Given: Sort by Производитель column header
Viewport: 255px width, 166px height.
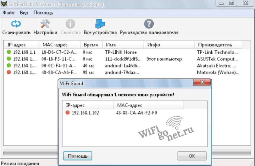Looking at the screenshot, I should pos(218,45).
